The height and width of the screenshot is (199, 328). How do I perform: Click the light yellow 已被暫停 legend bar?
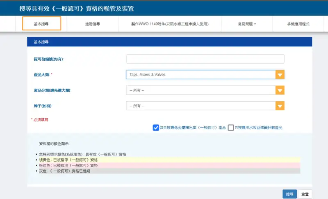[x=168, y=160]
